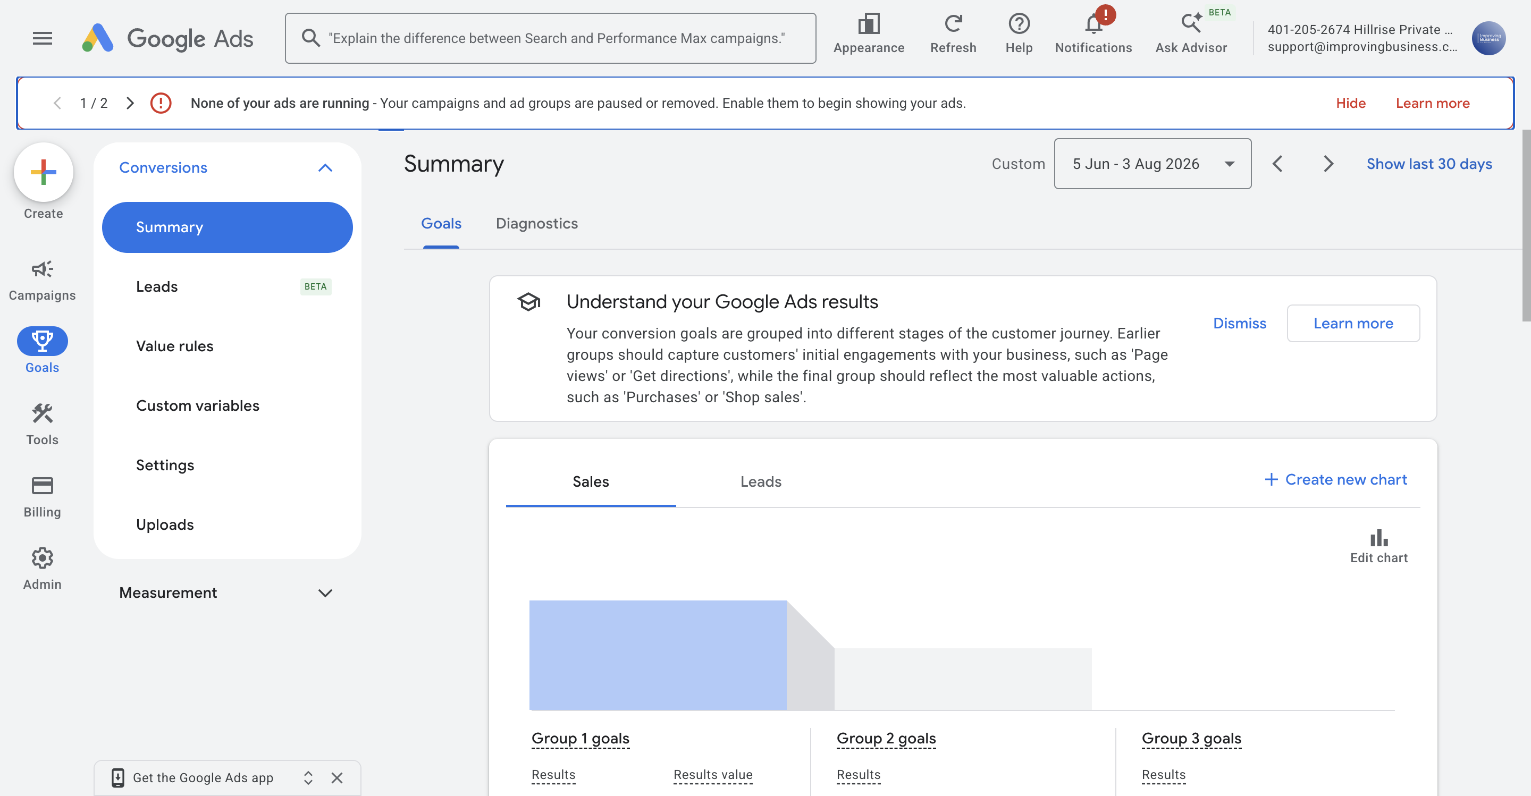Click Learn more in results card
1531x796 pixels.
click(1353, 323)
